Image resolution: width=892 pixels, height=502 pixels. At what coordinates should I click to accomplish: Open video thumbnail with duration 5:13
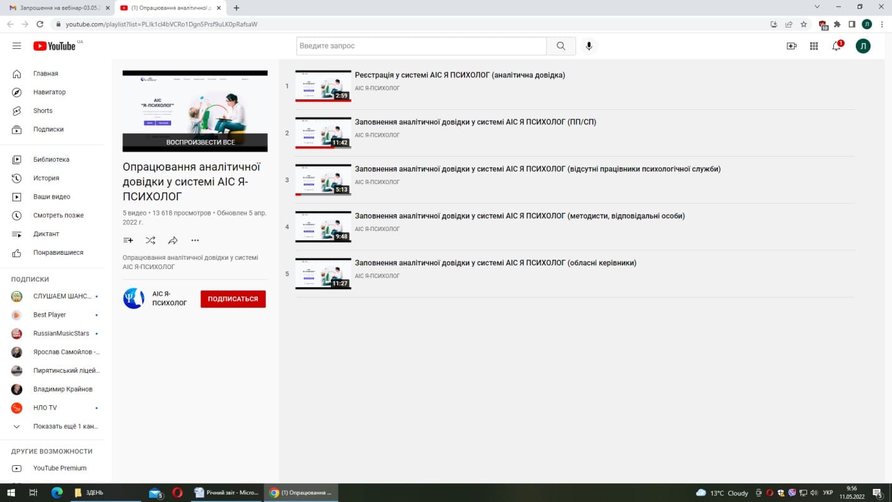click(x=323, y=180)
